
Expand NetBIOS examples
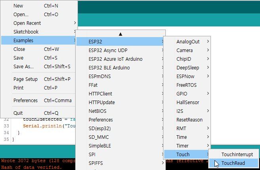pos(120,111)
